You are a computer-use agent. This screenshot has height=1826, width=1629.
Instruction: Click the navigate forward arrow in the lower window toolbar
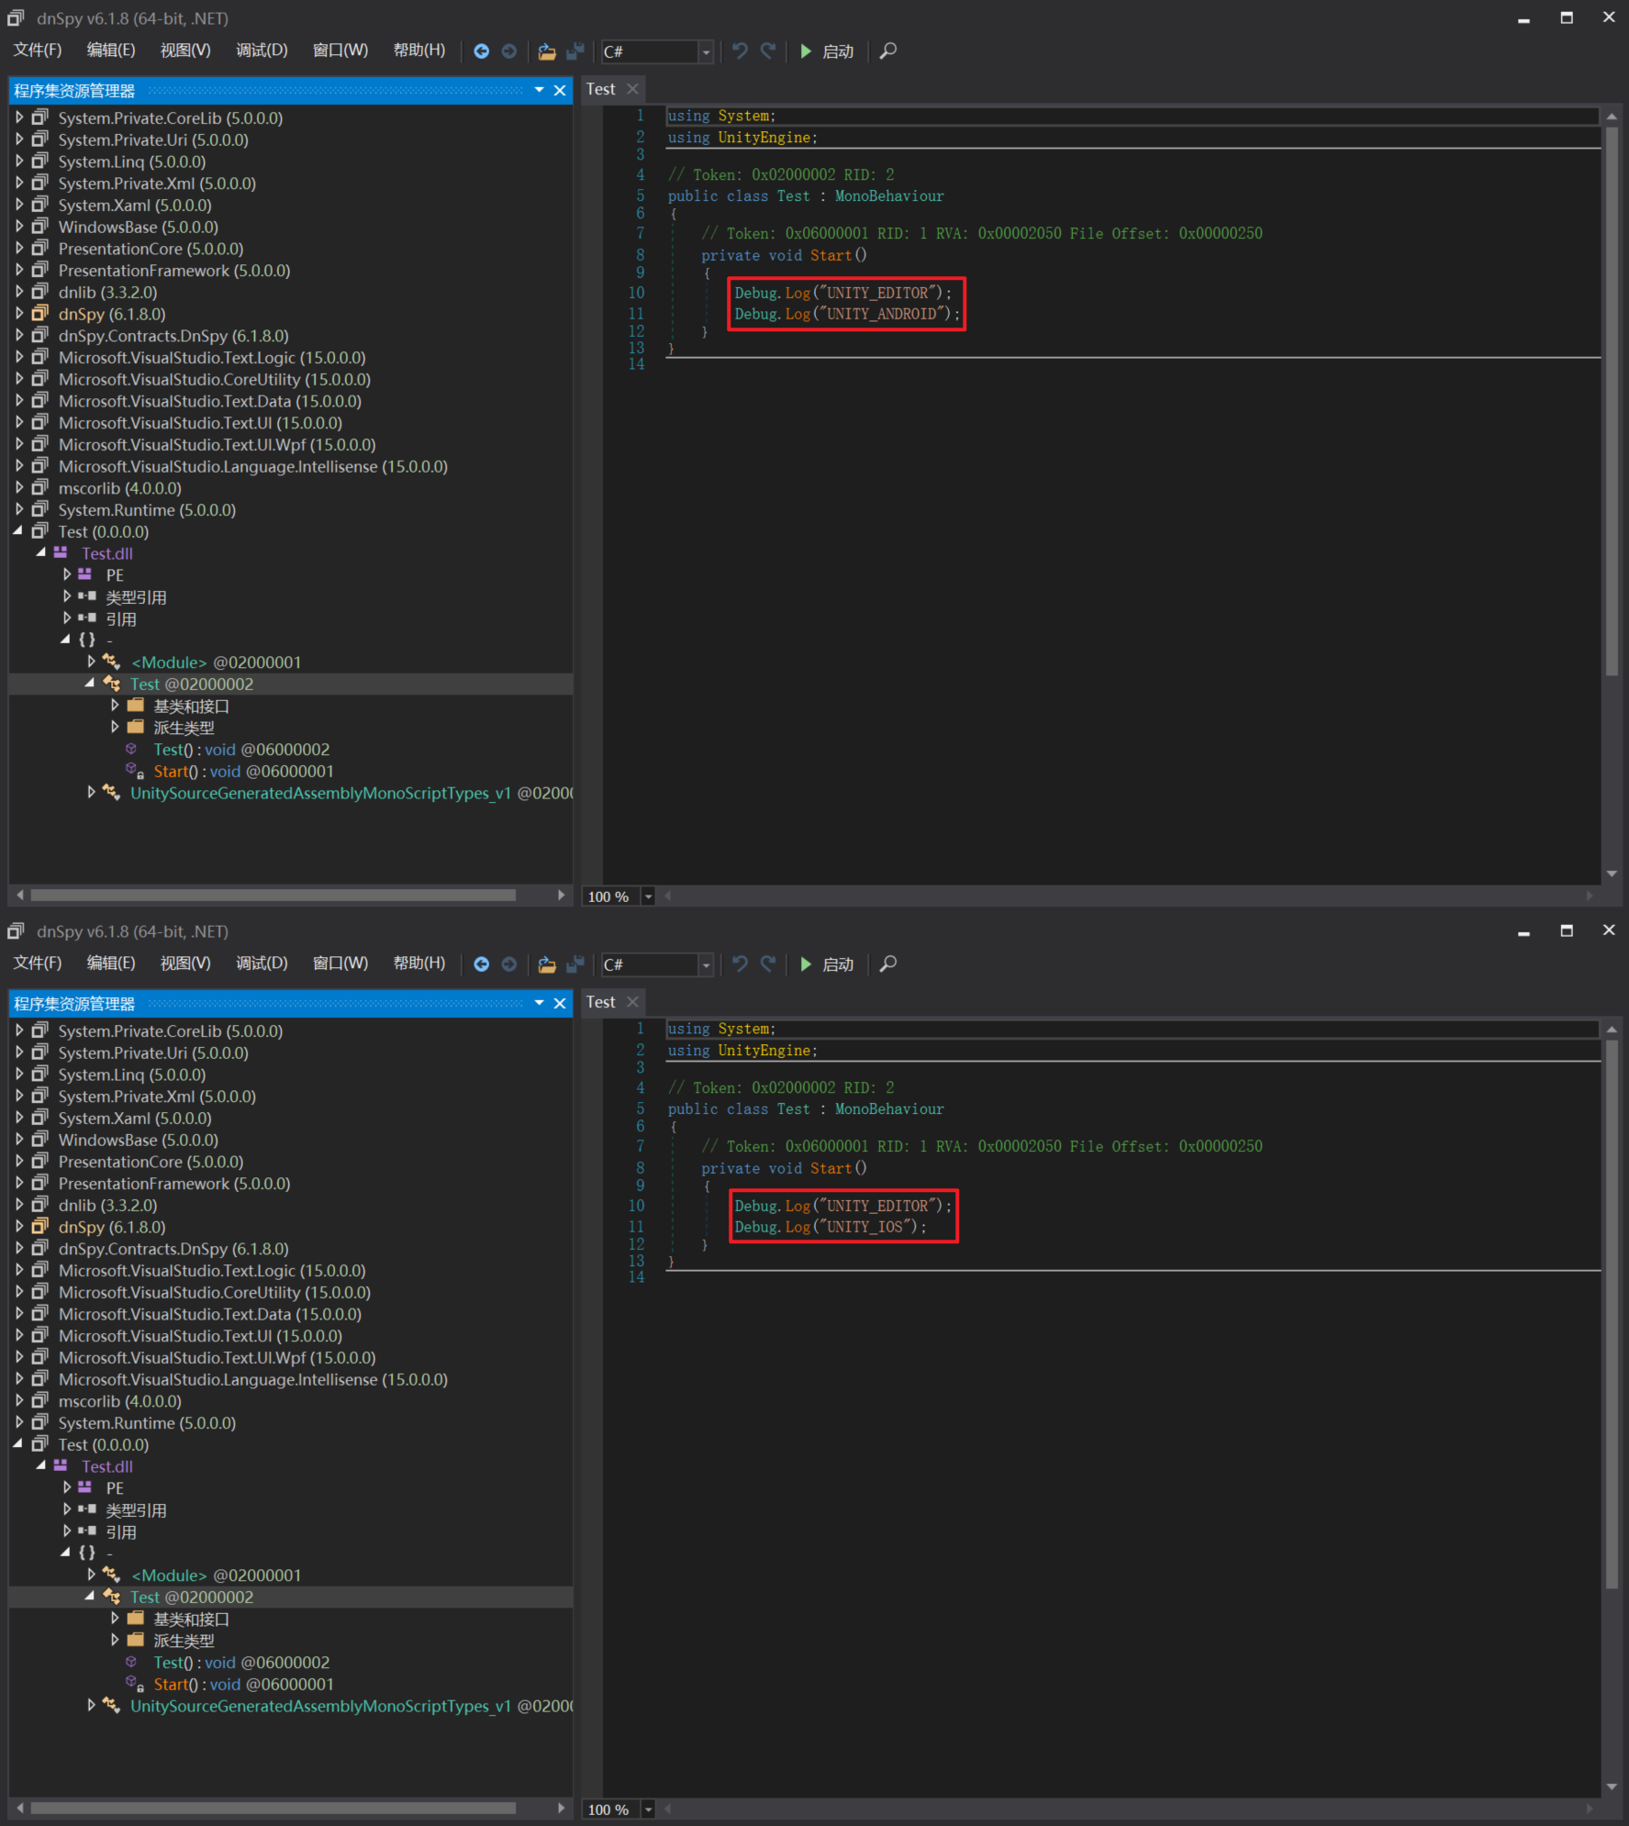click(509, 964)
